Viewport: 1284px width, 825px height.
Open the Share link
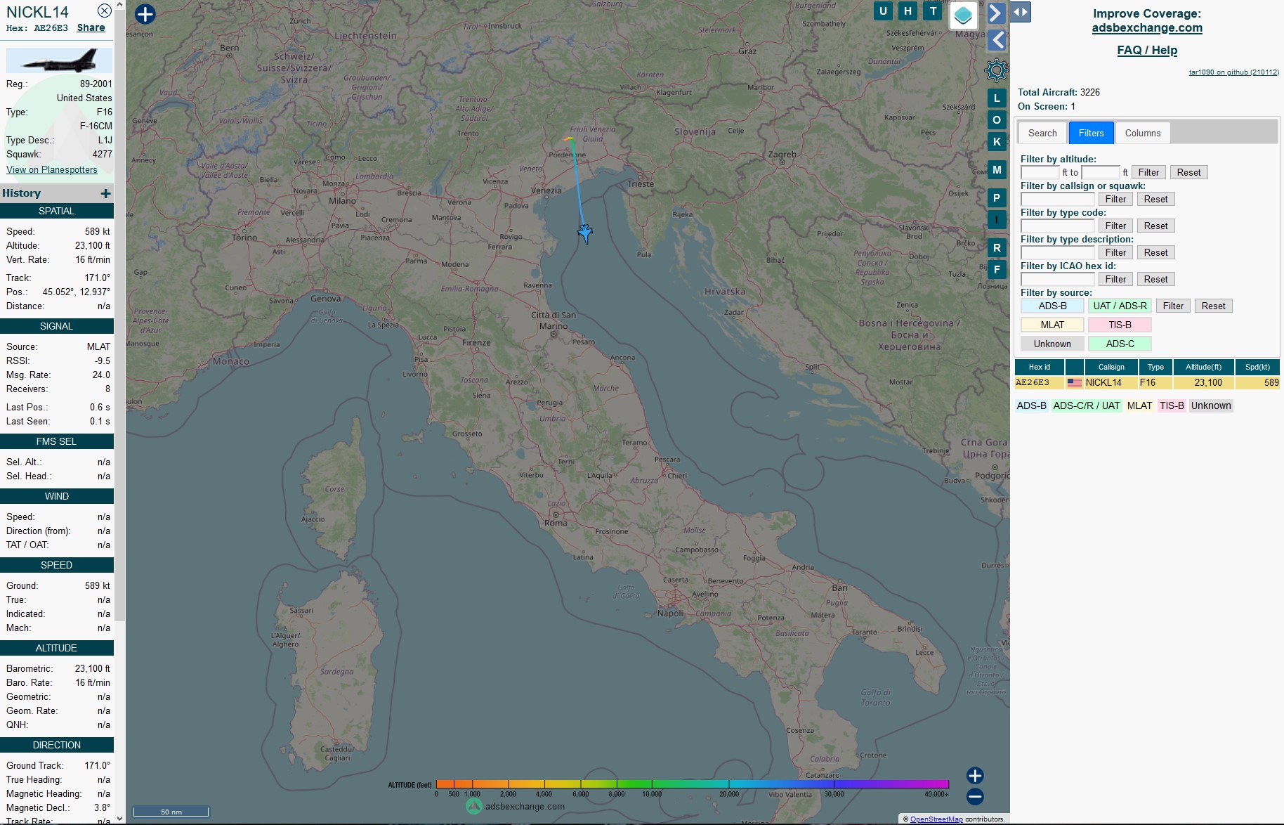pos(91,27)
